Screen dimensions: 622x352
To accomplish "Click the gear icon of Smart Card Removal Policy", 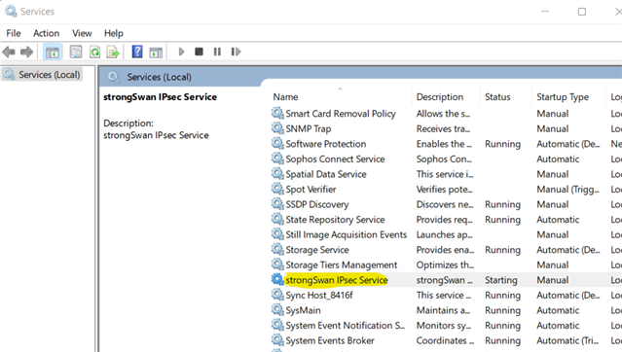I will pos(277,114).
